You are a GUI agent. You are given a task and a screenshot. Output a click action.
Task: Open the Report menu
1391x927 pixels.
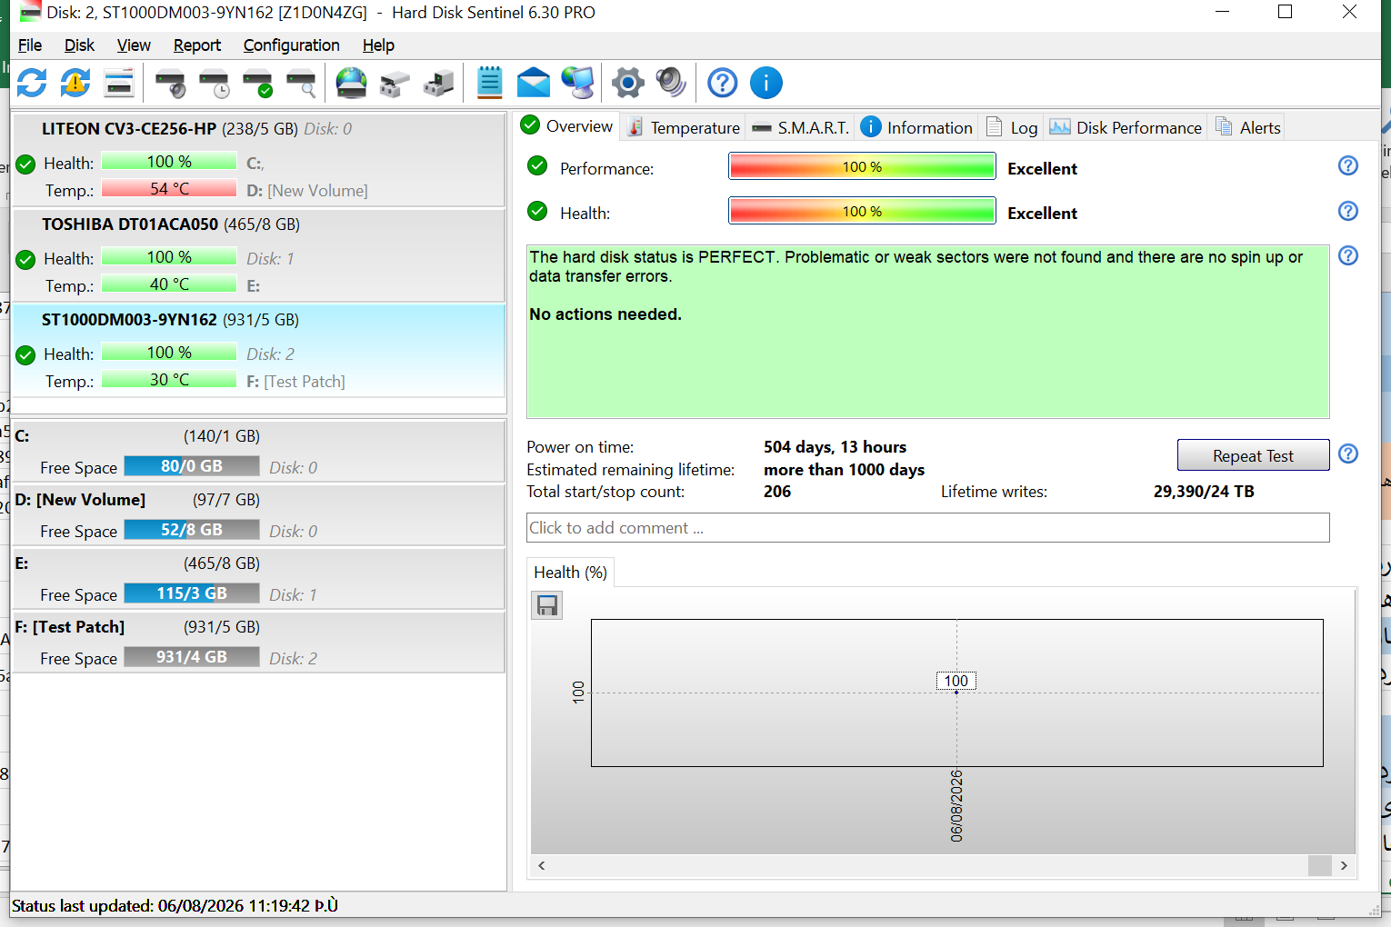tap(197, 45)
